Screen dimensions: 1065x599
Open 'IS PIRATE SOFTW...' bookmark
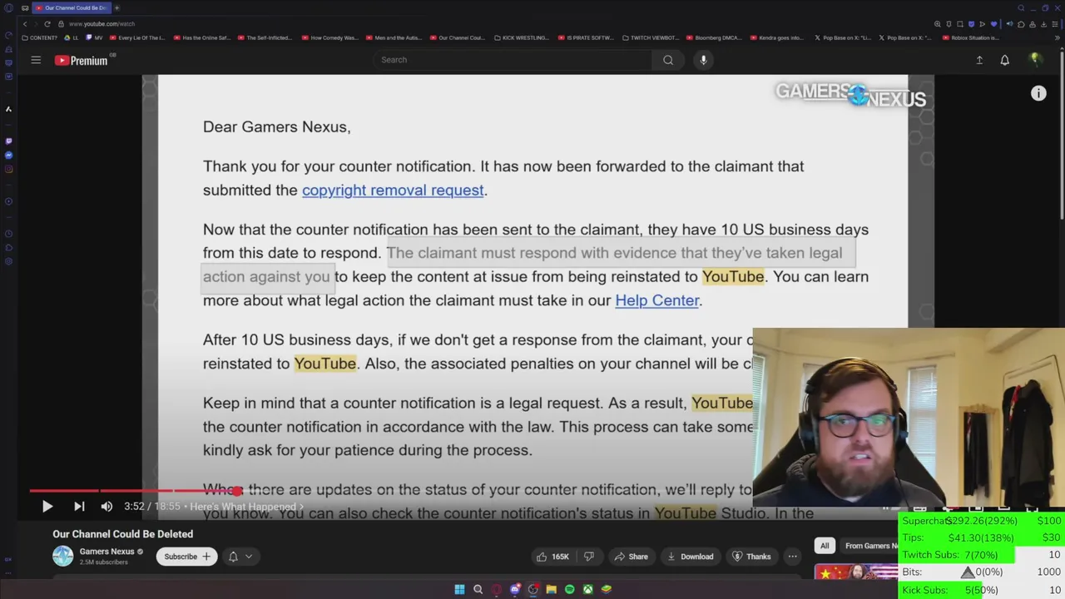click(x=586, y=37)
